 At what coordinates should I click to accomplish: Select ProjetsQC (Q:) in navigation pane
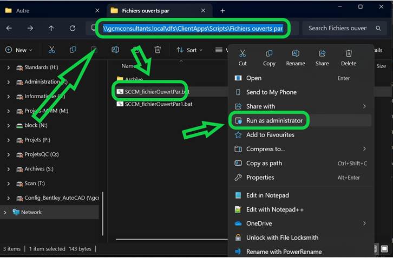point(42,154)
